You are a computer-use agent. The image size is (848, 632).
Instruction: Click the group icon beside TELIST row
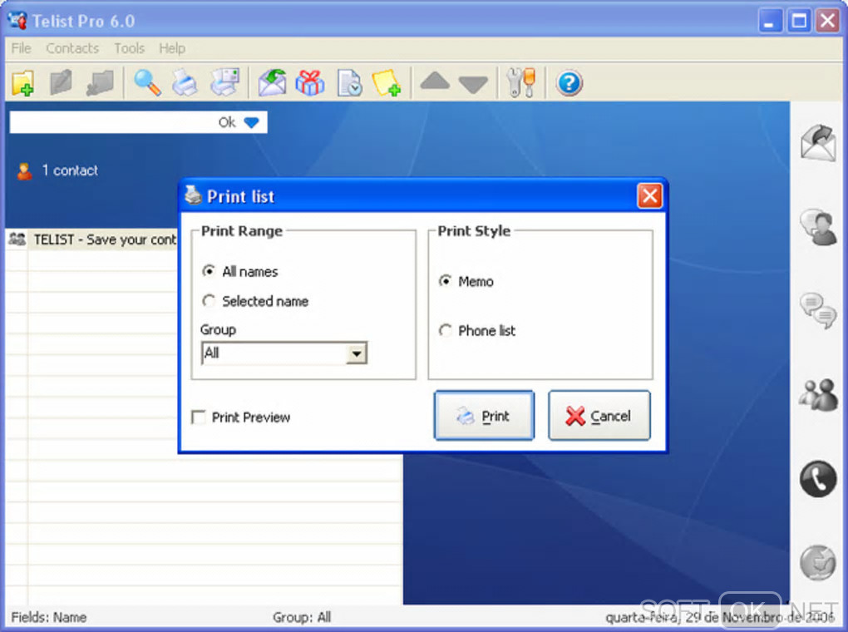[17, 239]
